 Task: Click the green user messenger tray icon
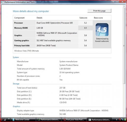click(x=125, y=119)
